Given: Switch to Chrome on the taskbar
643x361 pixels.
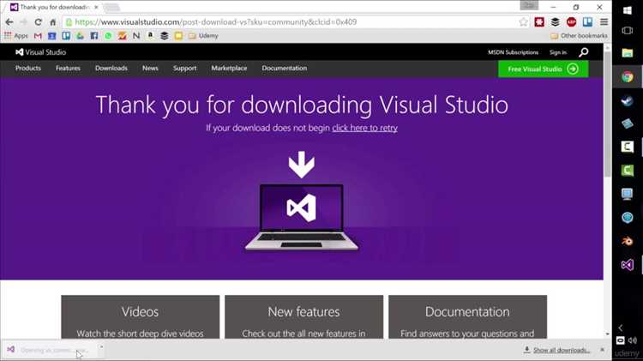Looking at the screenshot, I should coord(627,76).
